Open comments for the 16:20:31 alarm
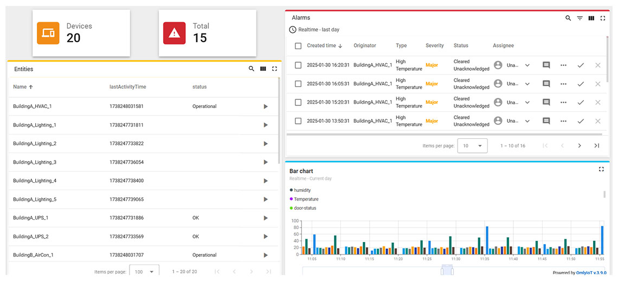618x281 pixels. [546, 65]
